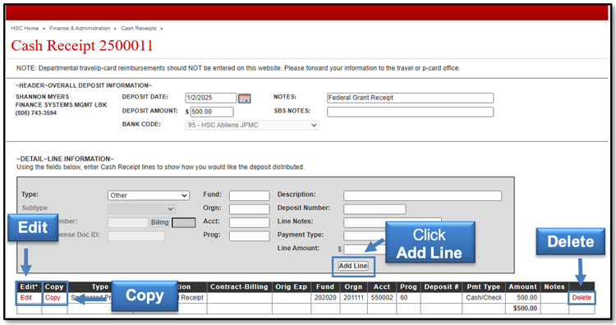This screenshot has width=616, height=325.
Task: Open Finance & Administration breadcrumb link
Action: pyautogui.click(x=80, y=28)
